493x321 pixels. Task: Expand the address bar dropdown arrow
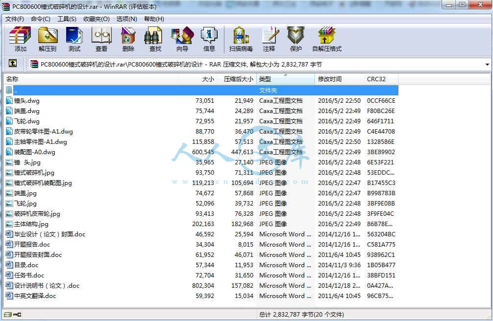click(487, 65)
